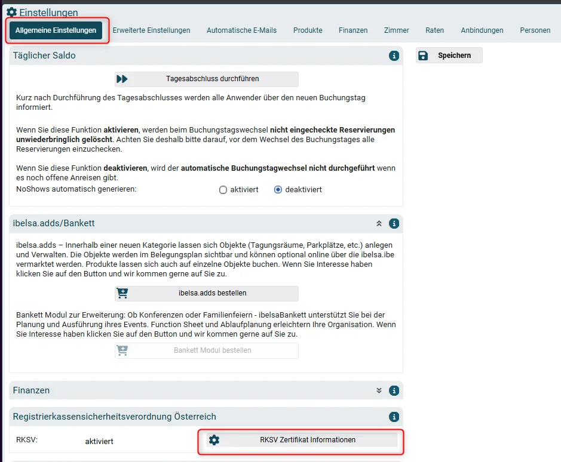This screenshot has height=462, width=561.
Task: Click the 'NoShows automatisch generieren:' label
Action: coord(76,189)
